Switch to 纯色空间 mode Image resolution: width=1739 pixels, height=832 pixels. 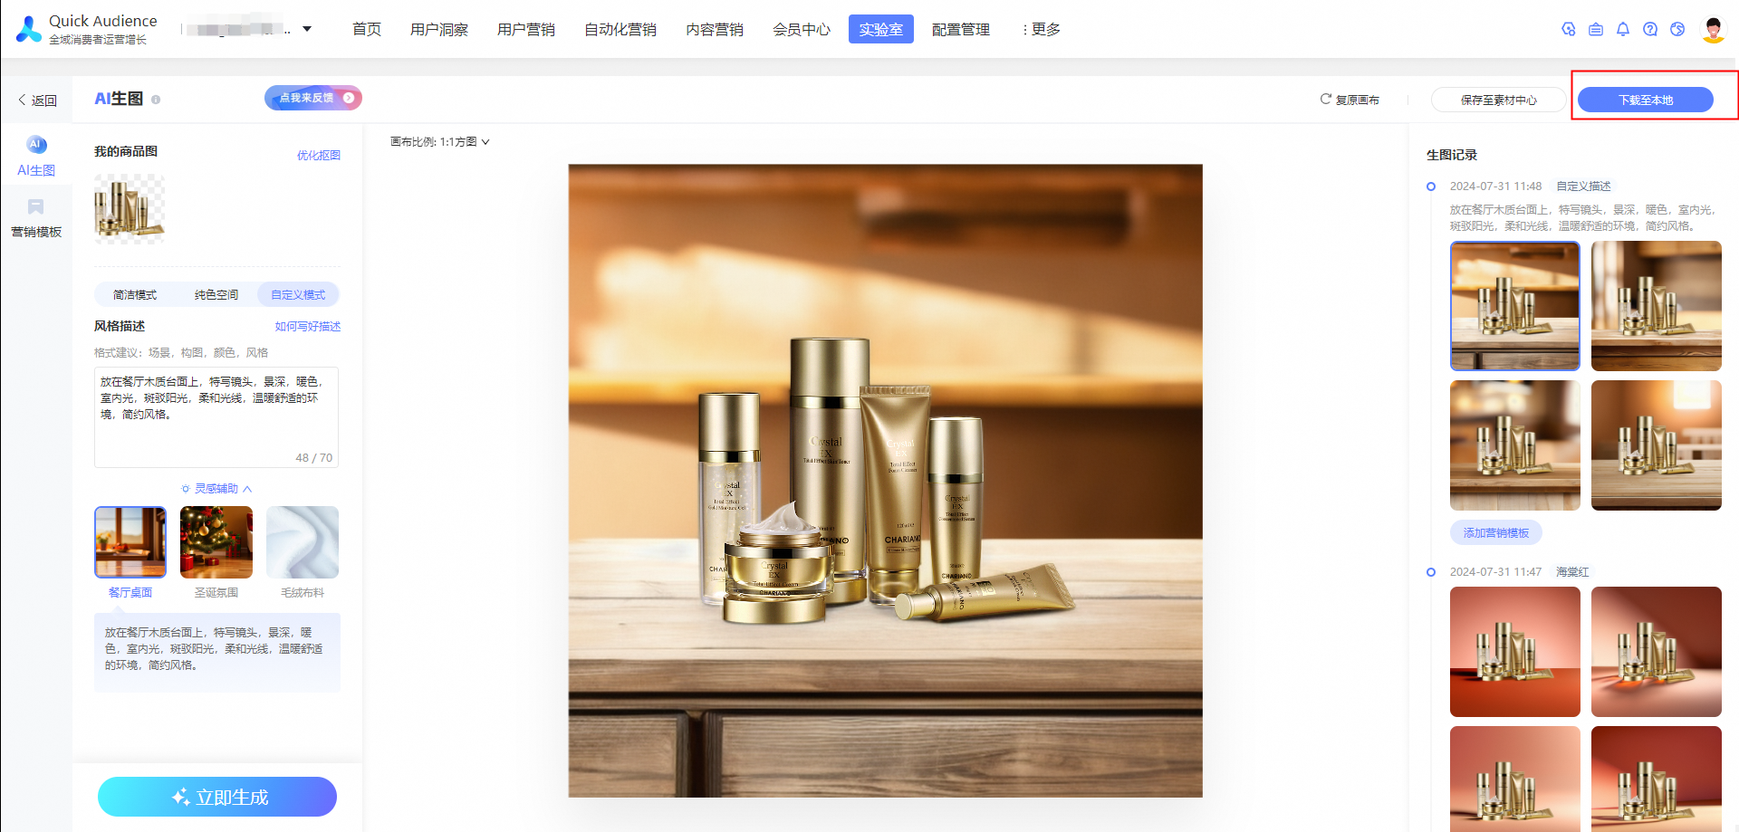tap(216, 295)
